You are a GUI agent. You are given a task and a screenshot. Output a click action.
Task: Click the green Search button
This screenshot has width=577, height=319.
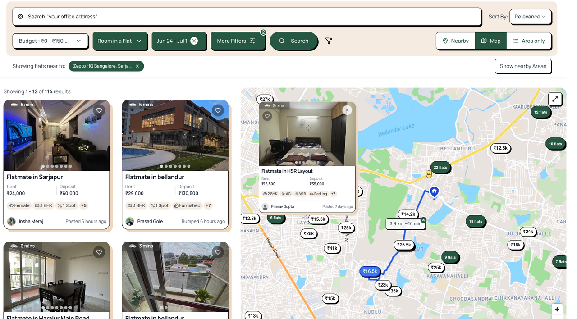pos(294,41)
